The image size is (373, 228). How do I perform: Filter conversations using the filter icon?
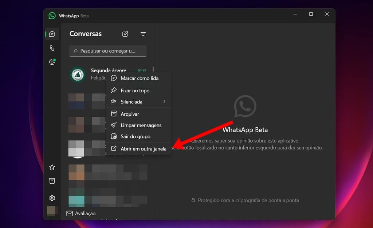143,34
